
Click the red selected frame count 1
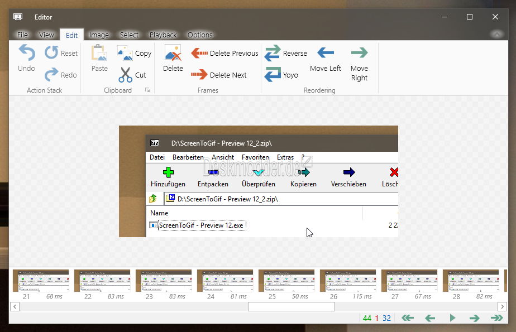coord(377,318)
